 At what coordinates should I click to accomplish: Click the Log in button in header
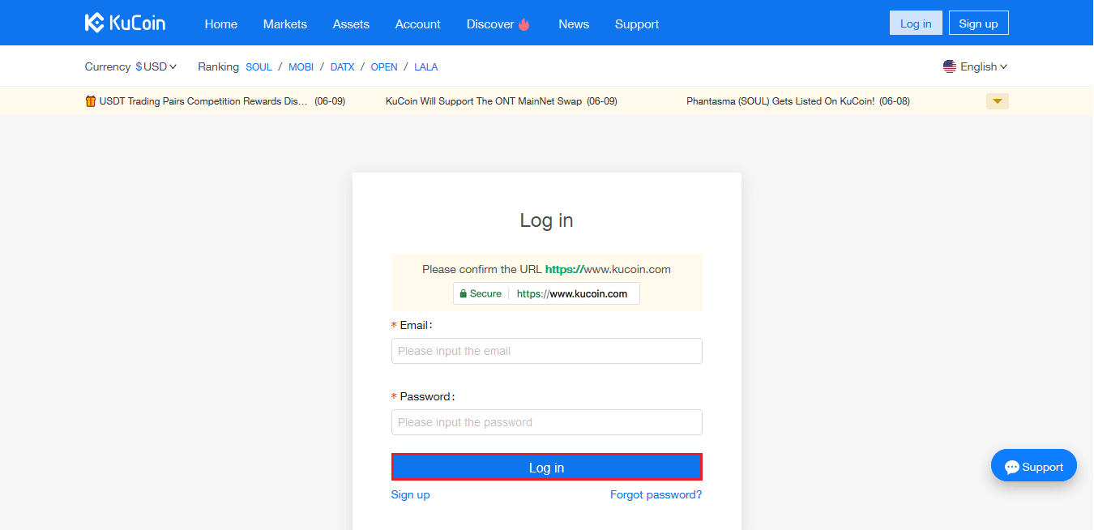pos(916,23)
